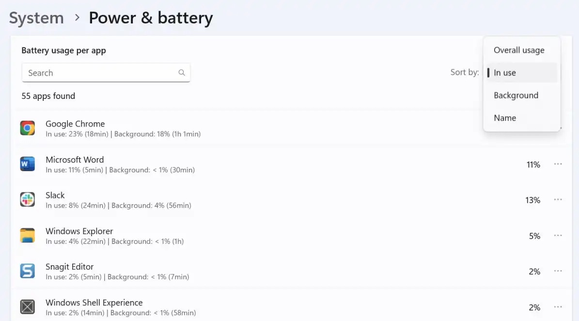Open the options menu for Snagit Editor
The width and height of the screenshot is (579, 321).
558,271
